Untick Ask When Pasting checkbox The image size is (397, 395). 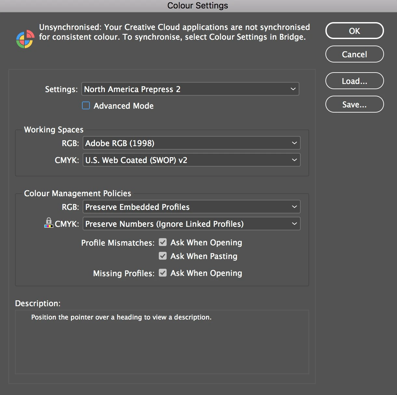coord(163,256)
